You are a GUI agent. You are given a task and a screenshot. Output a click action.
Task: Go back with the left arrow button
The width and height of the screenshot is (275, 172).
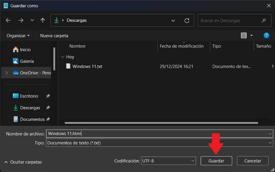8,20
